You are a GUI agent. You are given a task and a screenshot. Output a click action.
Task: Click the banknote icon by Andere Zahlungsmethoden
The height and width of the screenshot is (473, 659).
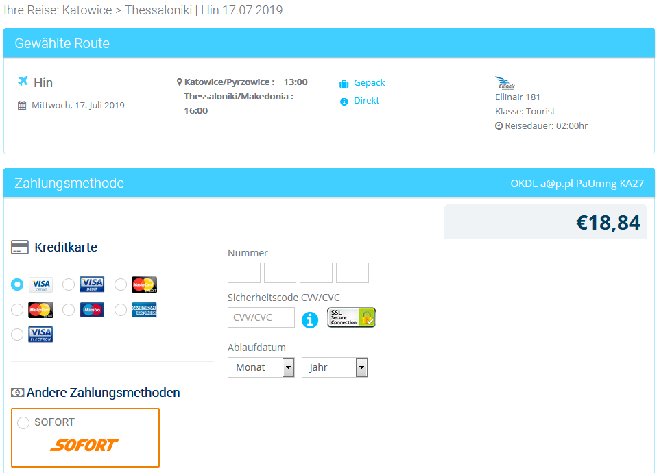point(17,392)
